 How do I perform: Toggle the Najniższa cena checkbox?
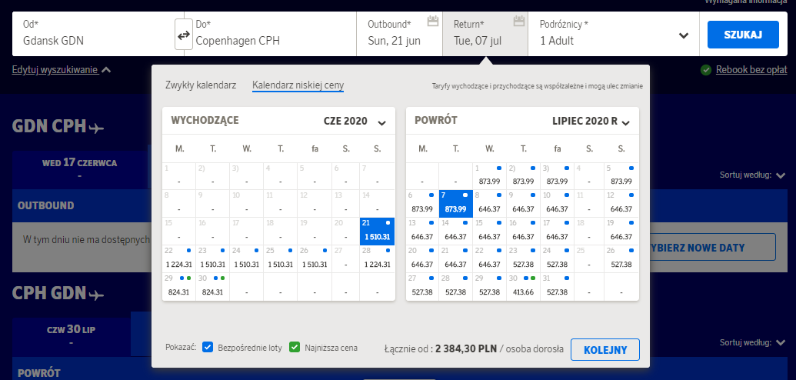(x=294, y=348)
